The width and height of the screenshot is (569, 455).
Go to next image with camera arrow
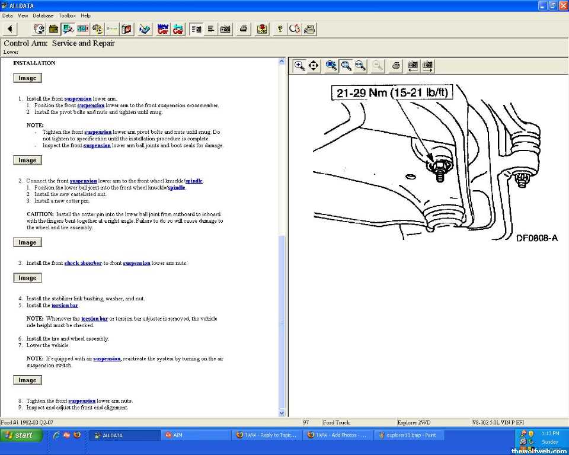[x=427, y=66]
